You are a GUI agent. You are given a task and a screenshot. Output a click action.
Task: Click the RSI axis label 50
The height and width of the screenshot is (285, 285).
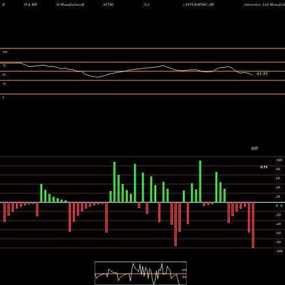pos(4,75)
